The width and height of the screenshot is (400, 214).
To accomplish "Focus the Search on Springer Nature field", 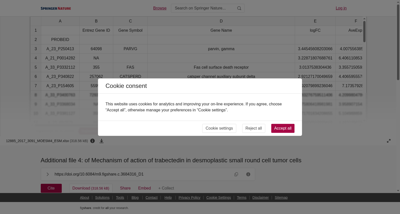I will pyautogui.click(x=204, y=8).
